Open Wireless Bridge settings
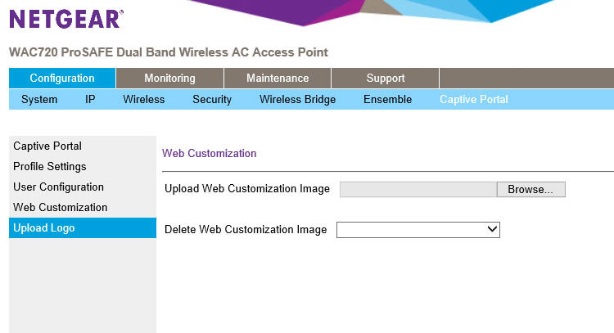 pos(297,99)
